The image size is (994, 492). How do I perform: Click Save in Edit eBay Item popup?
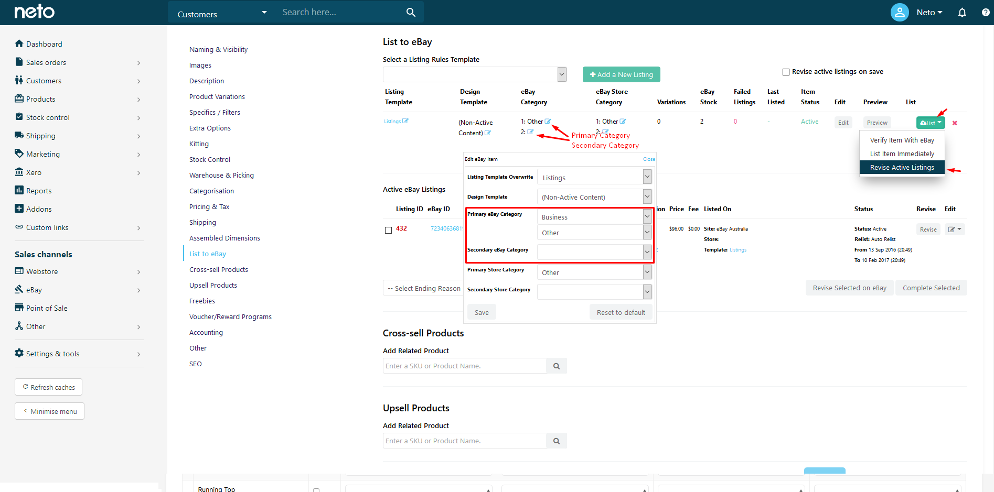coord(482,312)
